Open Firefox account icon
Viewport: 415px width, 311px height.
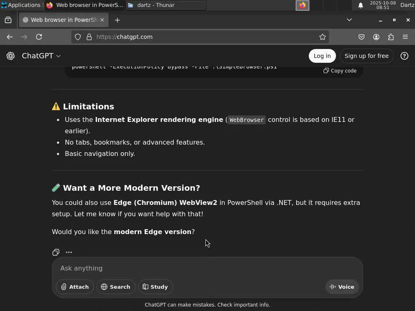pyautogui.click(x=376, y=37)
